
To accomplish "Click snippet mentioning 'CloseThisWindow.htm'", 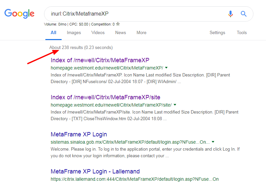I will click(144, 116).
